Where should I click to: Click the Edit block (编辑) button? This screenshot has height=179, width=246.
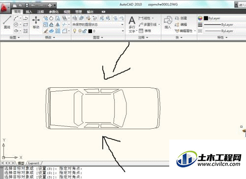pyautogui.click(x=181, y=25)
